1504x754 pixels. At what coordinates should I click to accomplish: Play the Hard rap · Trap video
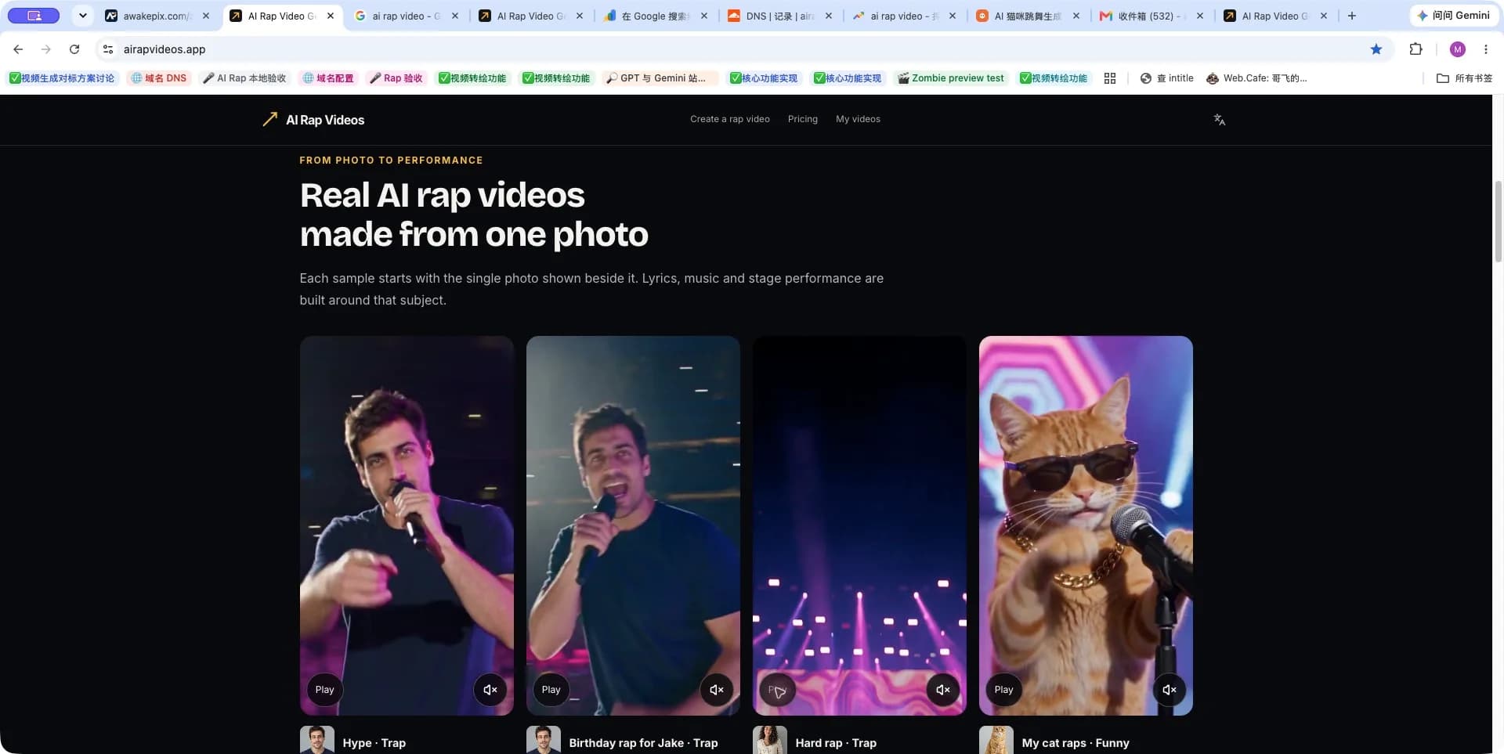(777, 690)
